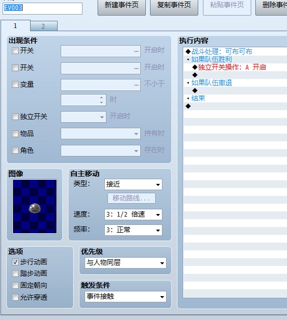287x320 pixels.
Task: Open the 触发条件 trigger dropdown
Action: click(126, 297)
